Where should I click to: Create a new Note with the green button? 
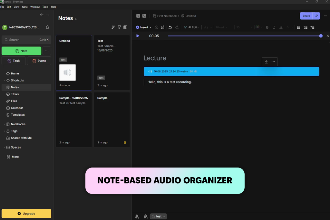pyautogui.click(x=22, y=51)
